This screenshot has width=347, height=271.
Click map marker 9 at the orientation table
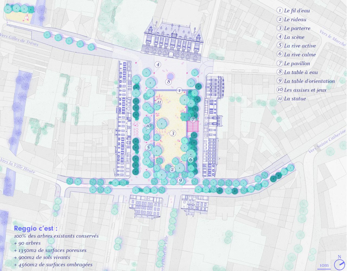(x=181, y=180)
